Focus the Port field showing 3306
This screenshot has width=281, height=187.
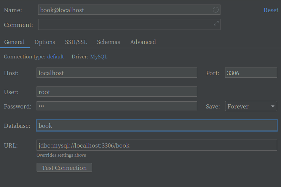(251, 73)
